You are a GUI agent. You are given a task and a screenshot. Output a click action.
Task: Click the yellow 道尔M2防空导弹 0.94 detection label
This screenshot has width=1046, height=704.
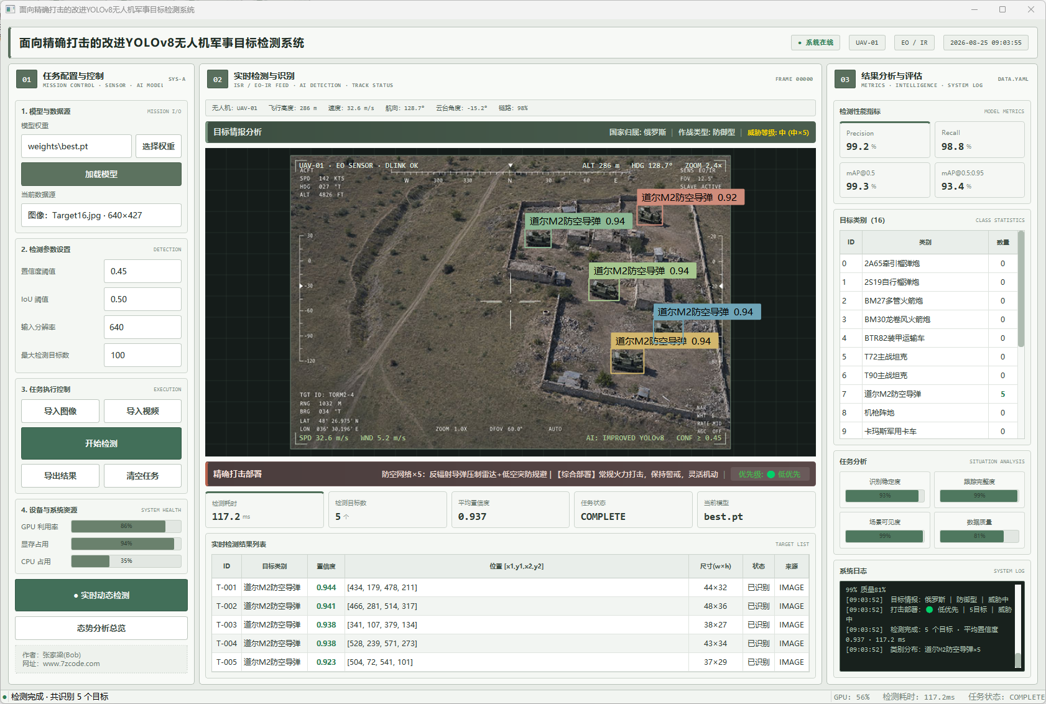pyautogui.click(x=664, y=341)
